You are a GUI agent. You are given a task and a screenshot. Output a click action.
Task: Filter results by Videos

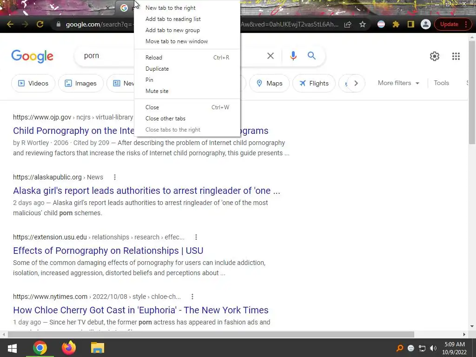point(33,83)
